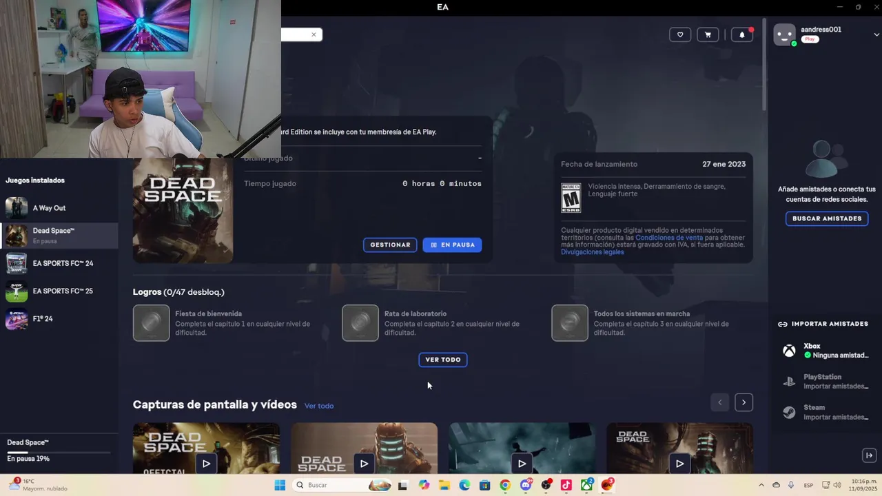Select Dead Space in installed games list
882x496 pixels.
coord(59,236)
